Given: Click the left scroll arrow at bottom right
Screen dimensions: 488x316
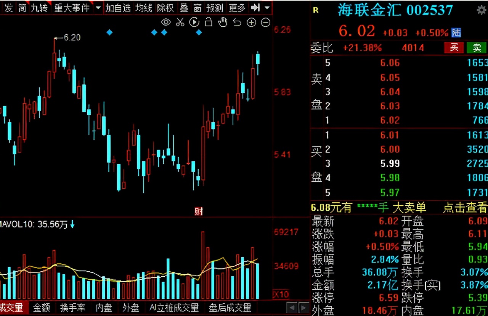Looking at the screenshot, I should tap(292, 308).
